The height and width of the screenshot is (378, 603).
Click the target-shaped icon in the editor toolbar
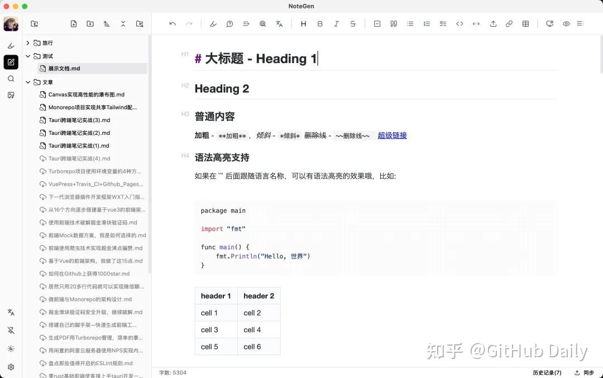(262, 24)
